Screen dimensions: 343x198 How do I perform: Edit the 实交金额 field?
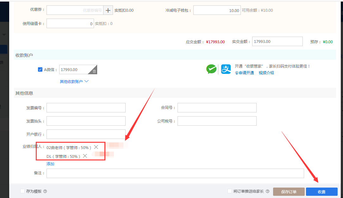coord(278,41)
